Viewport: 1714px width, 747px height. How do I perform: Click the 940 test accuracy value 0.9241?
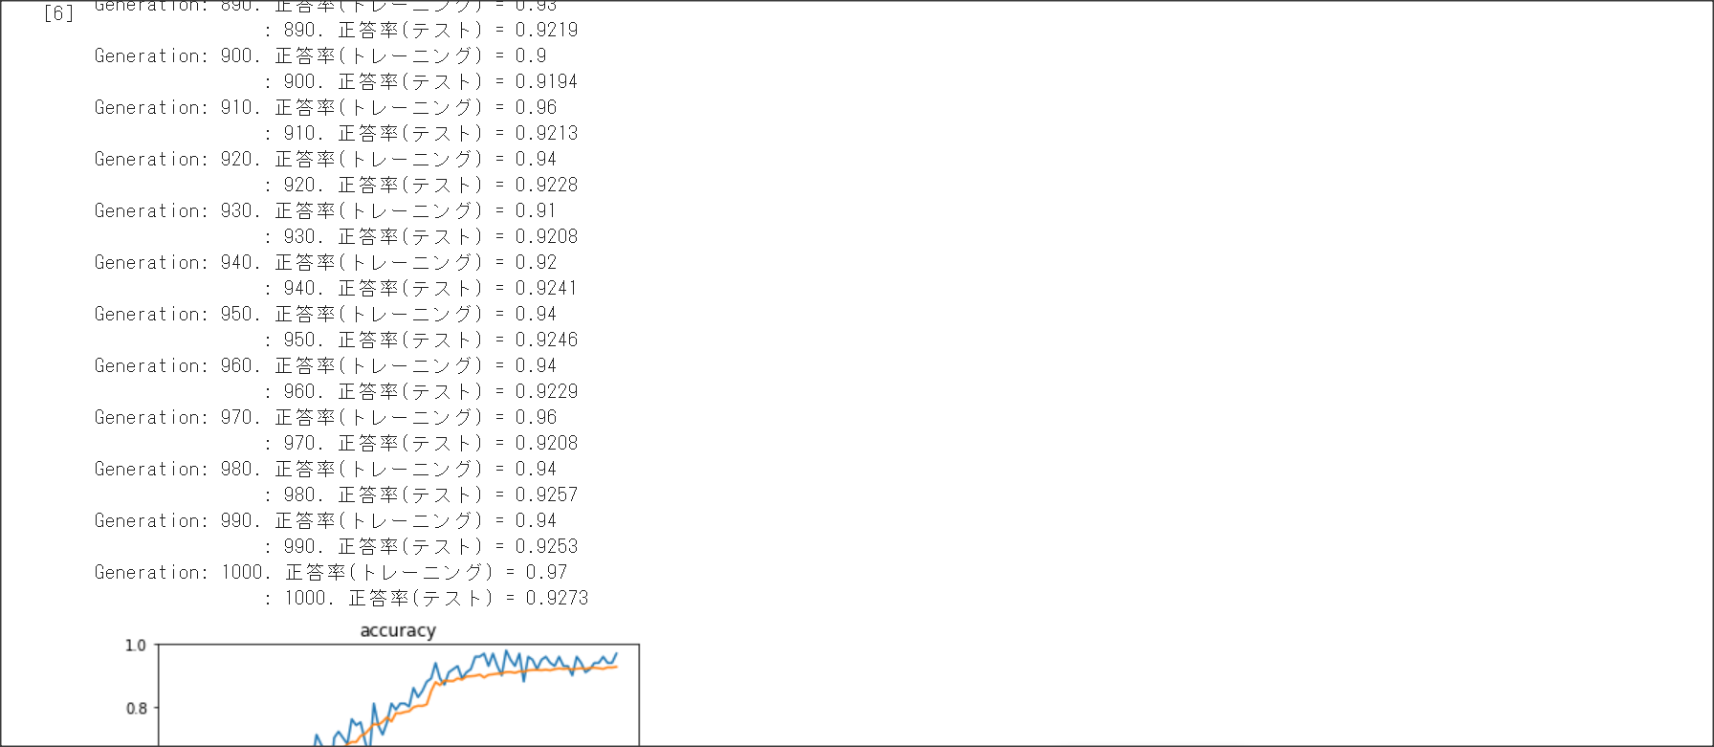(x=546, y=288)
